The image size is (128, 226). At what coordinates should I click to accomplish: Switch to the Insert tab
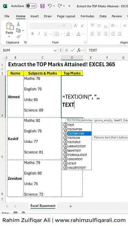(35, 16)
